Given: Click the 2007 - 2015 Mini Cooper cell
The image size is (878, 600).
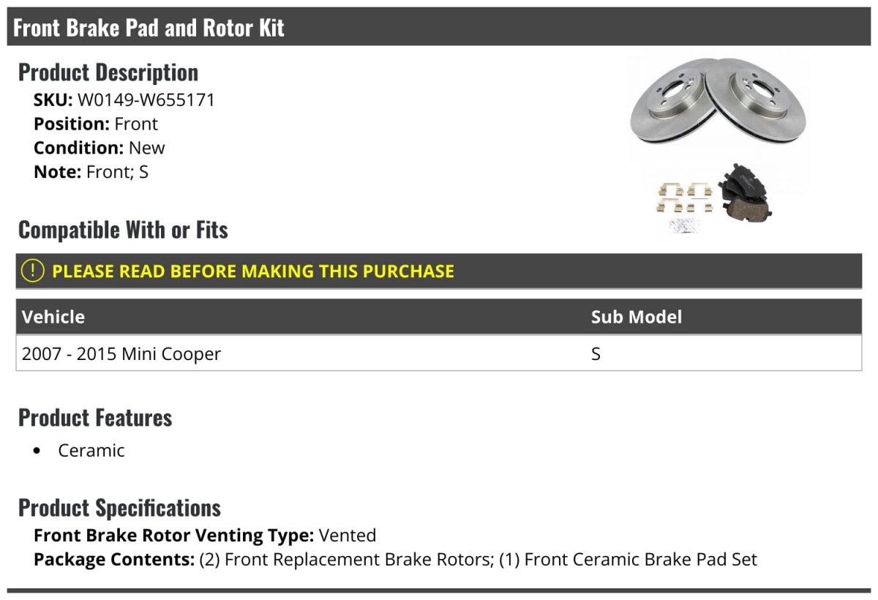Looking at the screenshot, I should pyautogui.click(x=121, y=354).
